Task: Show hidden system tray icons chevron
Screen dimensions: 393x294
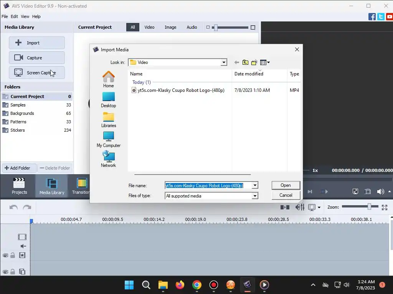Action: tap(313, 285)
